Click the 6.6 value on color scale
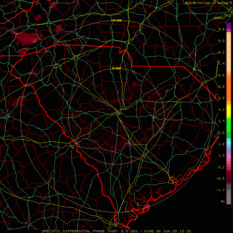This screenshot has width=233, height=233. (x=221, y=75)
